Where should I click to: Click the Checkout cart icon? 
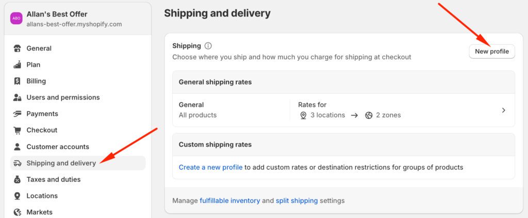click(x=18, y=130)
